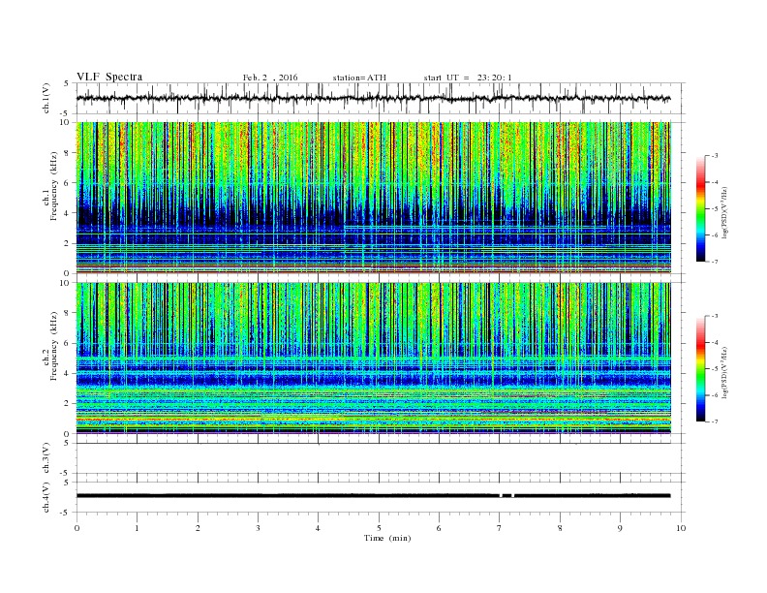Image resolution: width=767 pixels, height=593 pixels.
Task: Click the "6" minute time axis label
Action: tap(439, 528)
